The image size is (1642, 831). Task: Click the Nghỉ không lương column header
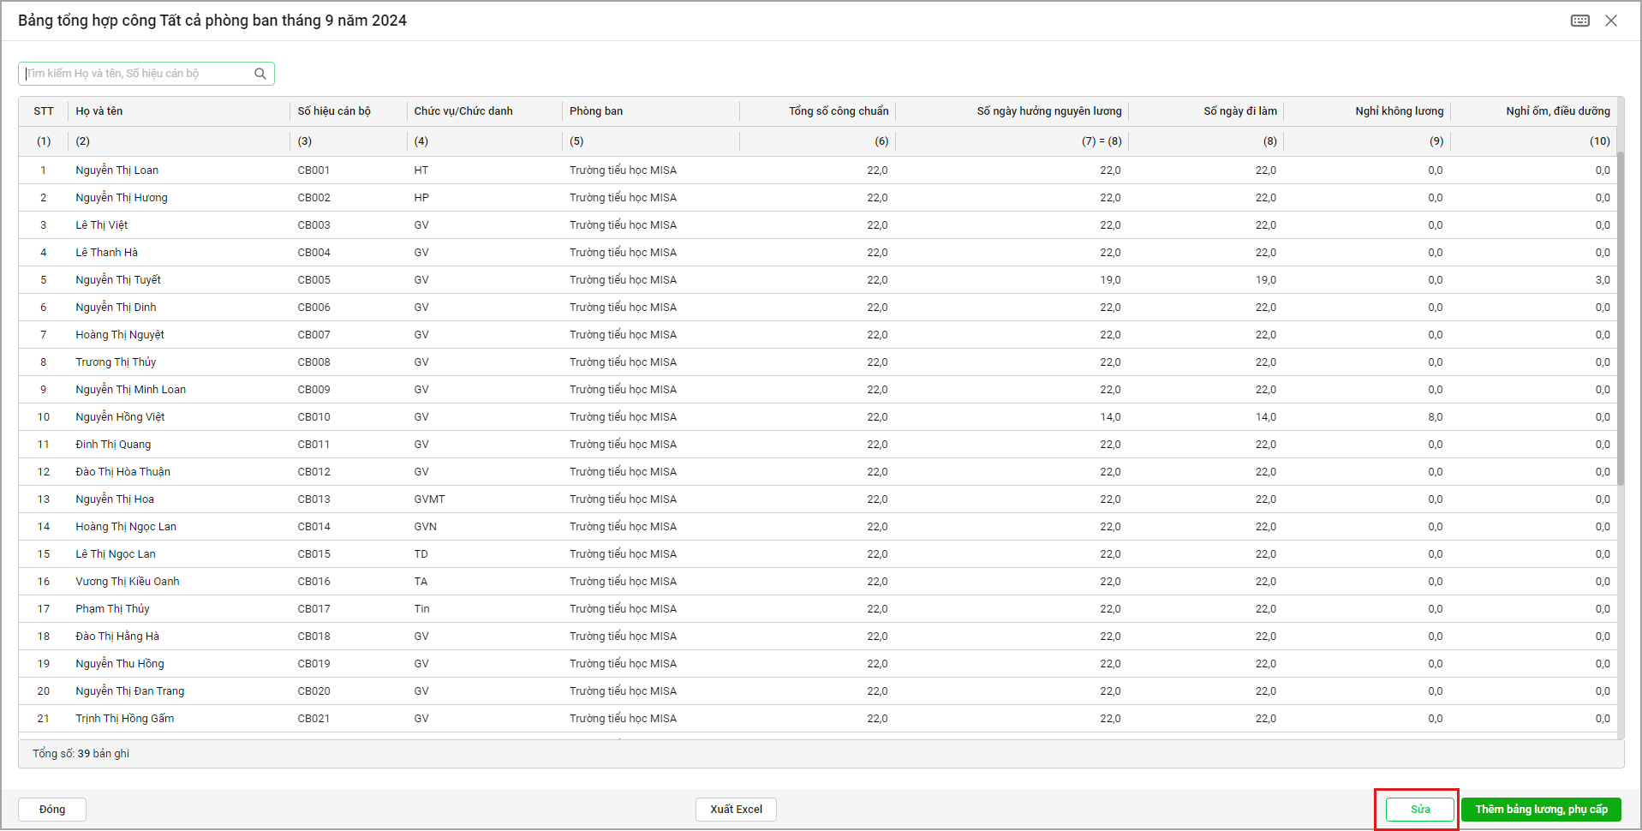coord(1399,111)
